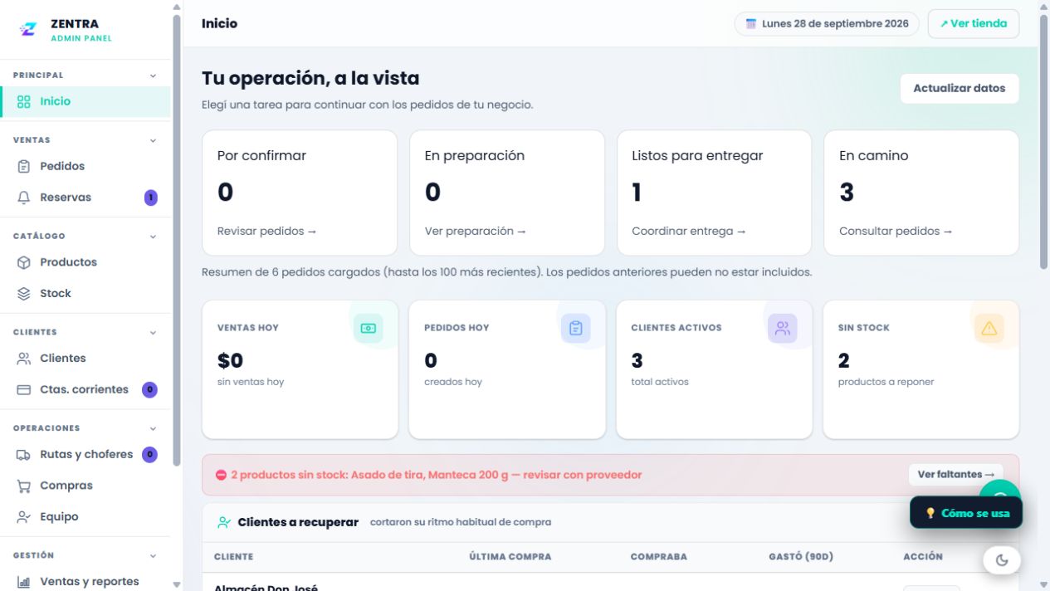The image size is (1050, 591).
Task: Click the Rutas y choferes truck icon
Action: [x=23, y=455]
